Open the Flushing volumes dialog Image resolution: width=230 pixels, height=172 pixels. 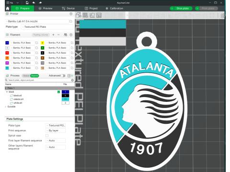point(41,35)
